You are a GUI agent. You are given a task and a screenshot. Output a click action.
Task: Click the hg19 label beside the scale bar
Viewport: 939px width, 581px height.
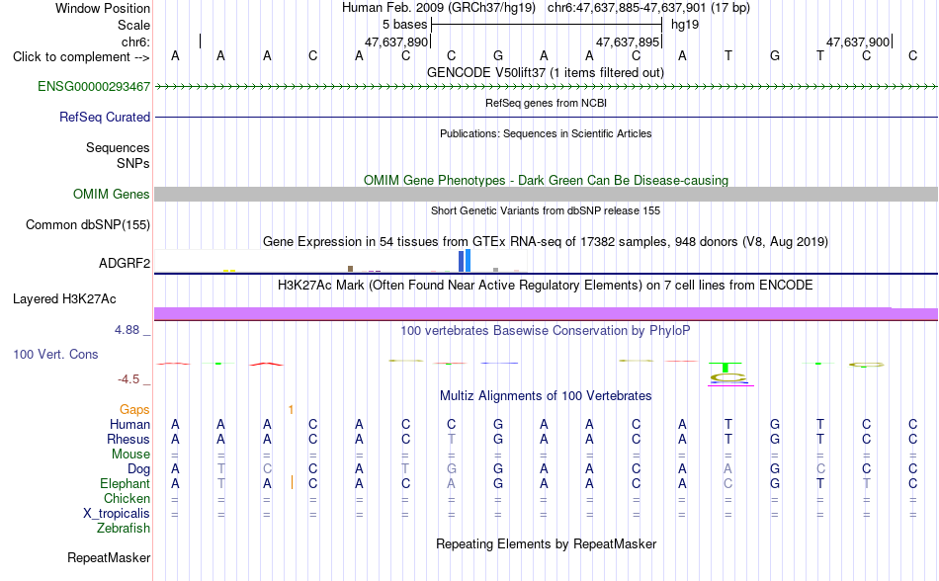point(685,25)
